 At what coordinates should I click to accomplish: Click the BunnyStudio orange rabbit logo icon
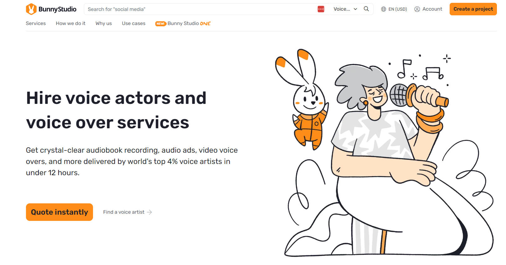[31, 9]
